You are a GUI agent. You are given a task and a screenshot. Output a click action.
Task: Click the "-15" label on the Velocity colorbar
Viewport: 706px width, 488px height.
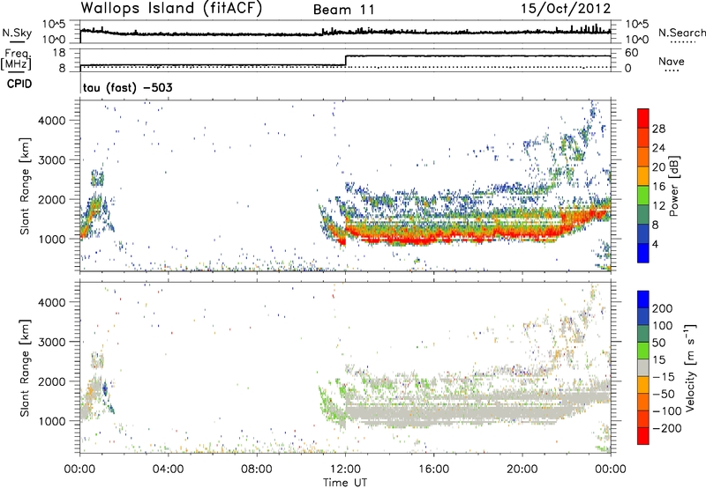point(663,376)
